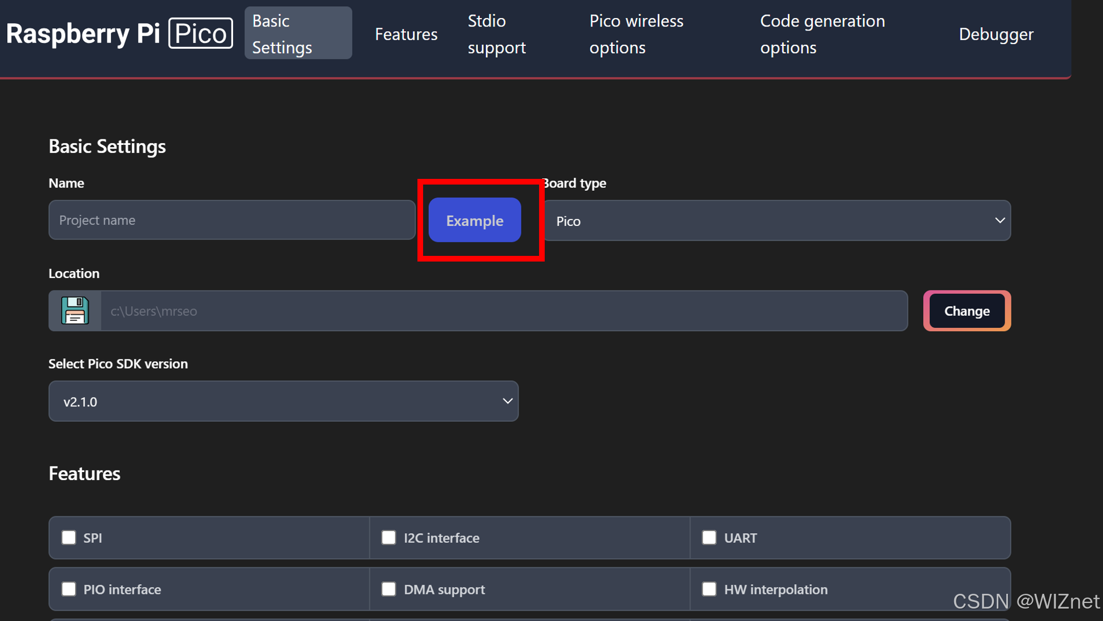Toggle the UART checkbox
The image size is (1103, 621).
pyautogui.click(x=709, y=537)
